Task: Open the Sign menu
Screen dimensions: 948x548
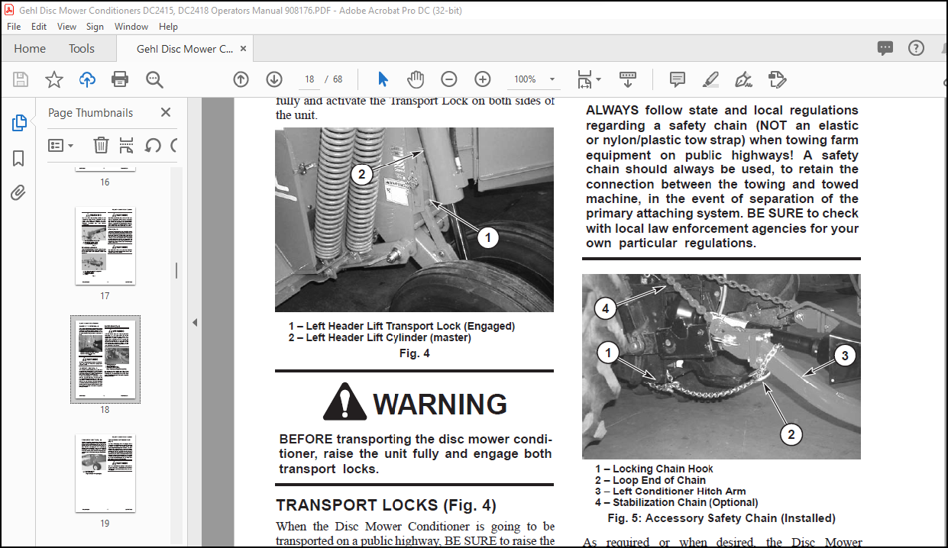Action: pyautogui.click(x=95, y=26)
